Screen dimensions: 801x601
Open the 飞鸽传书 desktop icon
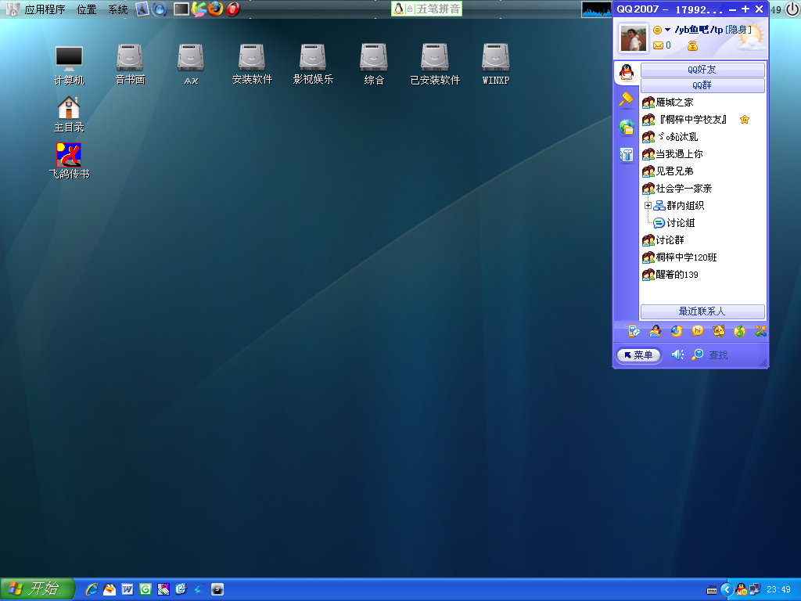point(69,160)
